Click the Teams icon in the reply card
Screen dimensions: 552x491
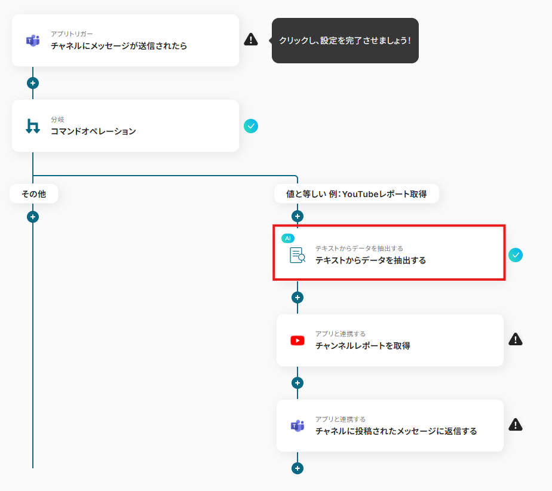pos(298,426)
